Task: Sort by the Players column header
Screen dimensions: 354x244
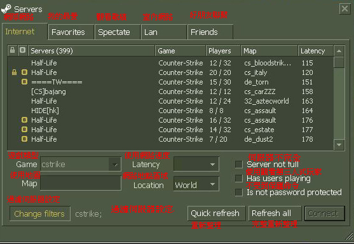Action: click(x=223, y=51)
